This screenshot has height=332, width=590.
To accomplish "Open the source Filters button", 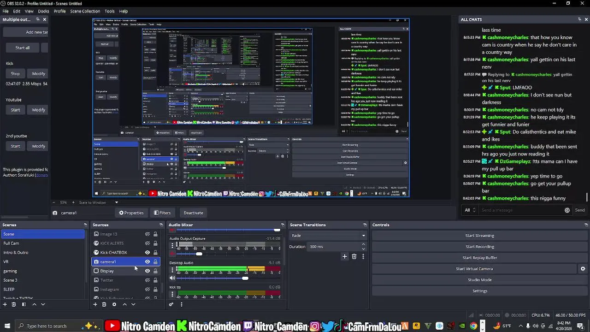I will coord(162,213).
